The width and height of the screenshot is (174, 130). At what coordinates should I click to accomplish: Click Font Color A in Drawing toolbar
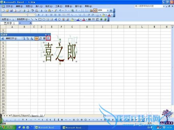pos(84,19)
